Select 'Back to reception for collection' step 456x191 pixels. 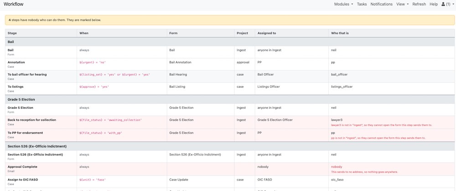click(x=230, y=122)
